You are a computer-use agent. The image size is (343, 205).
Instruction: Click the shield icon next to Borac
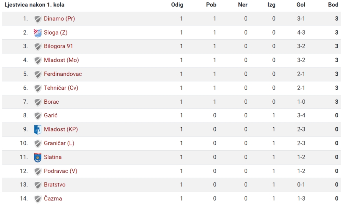click(38, 102)
